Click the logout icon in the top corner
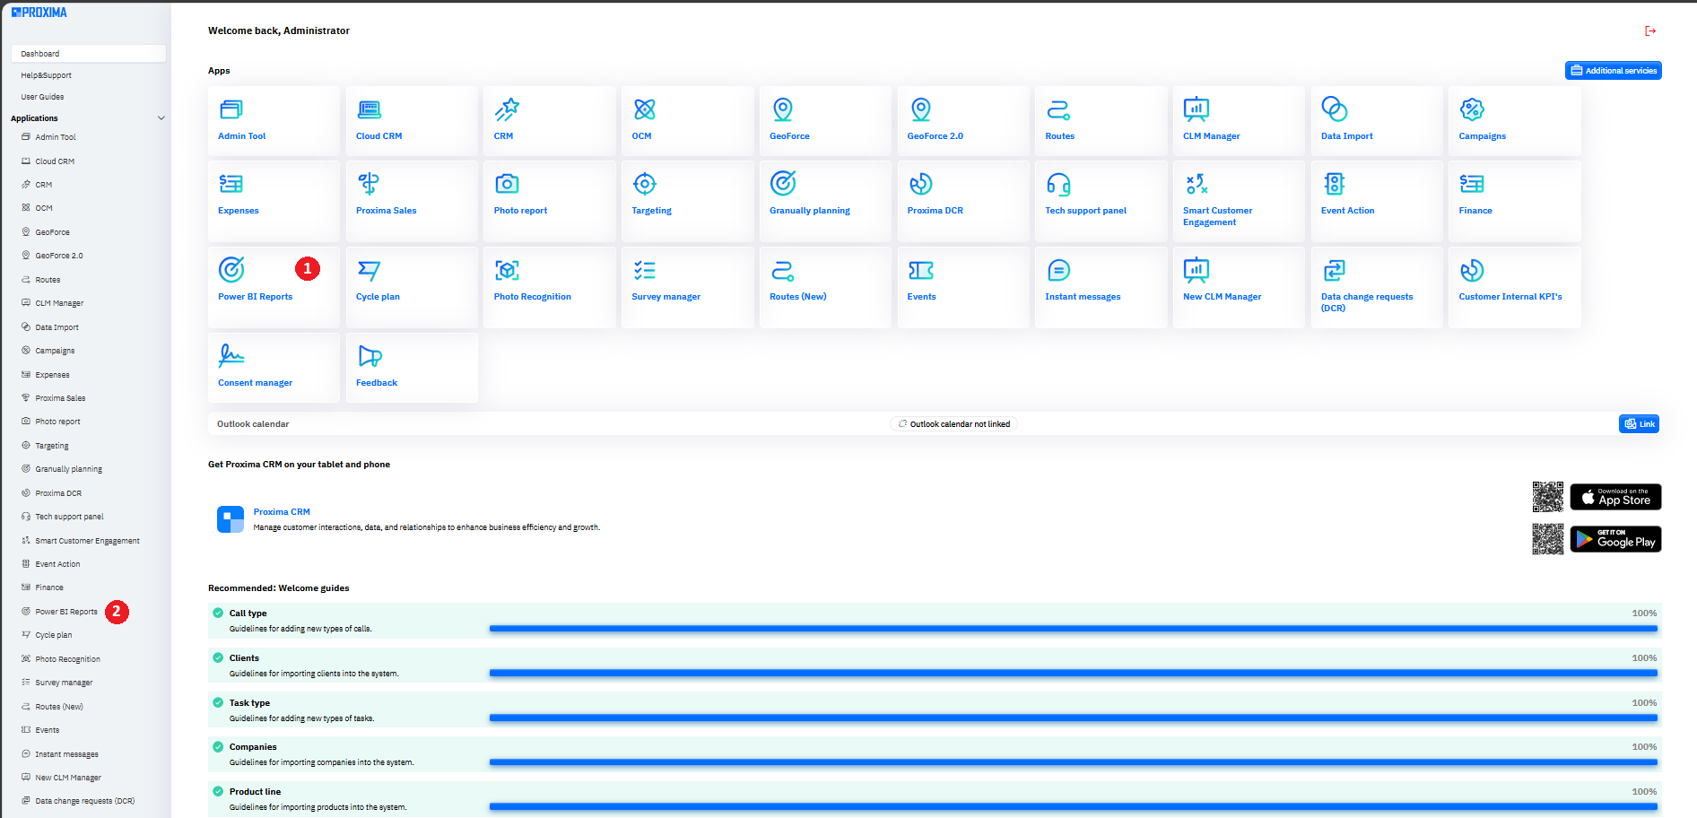Viewport: 1697px width, 818px height. point(1650,30)
